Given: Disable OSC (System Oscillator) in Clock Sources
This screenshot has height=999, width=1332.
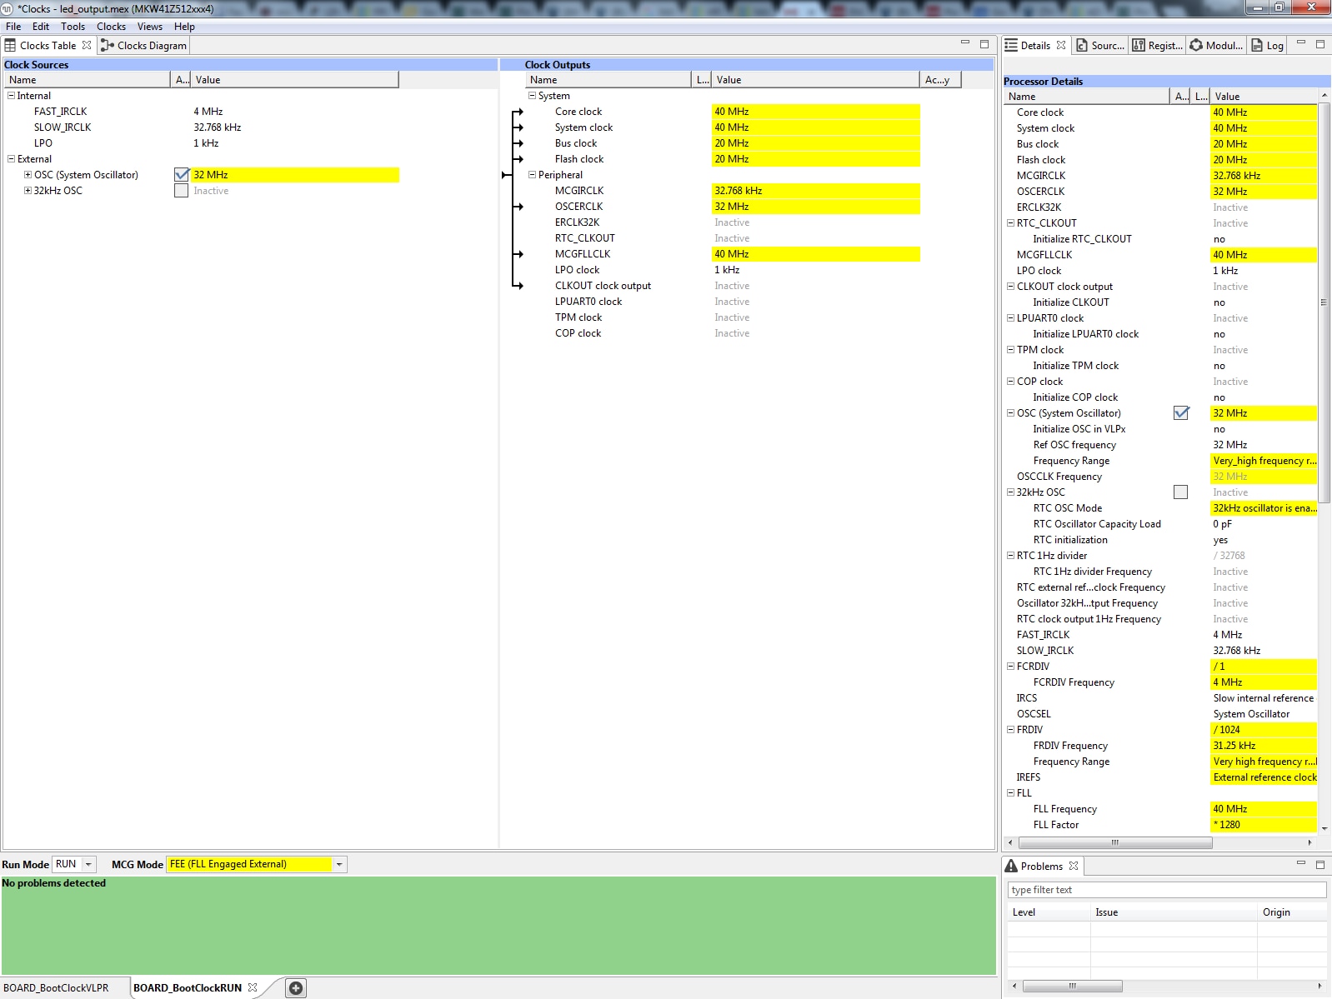Looking at the screenshot, I should coord(182,175).
